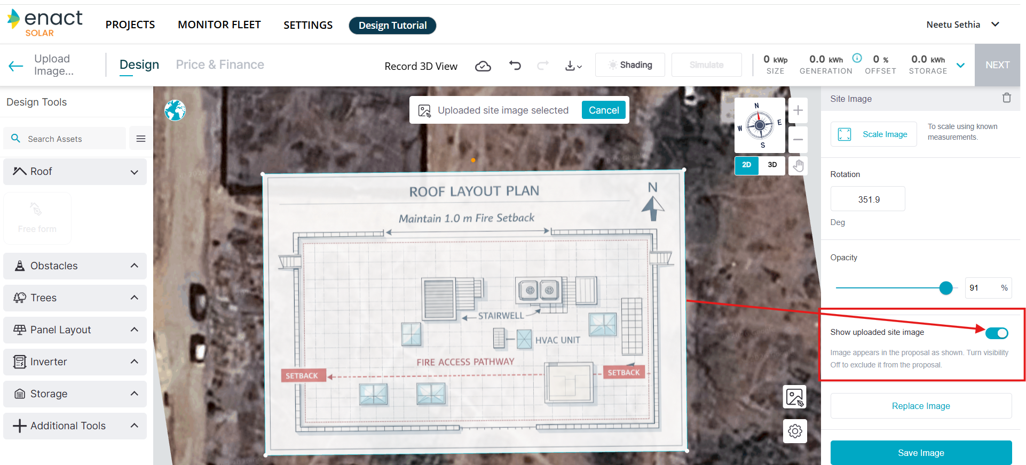Viewport: 1026px width, 465px height.
Task: Delete site image with trash icon
Action: click(x=1006, y=98)
